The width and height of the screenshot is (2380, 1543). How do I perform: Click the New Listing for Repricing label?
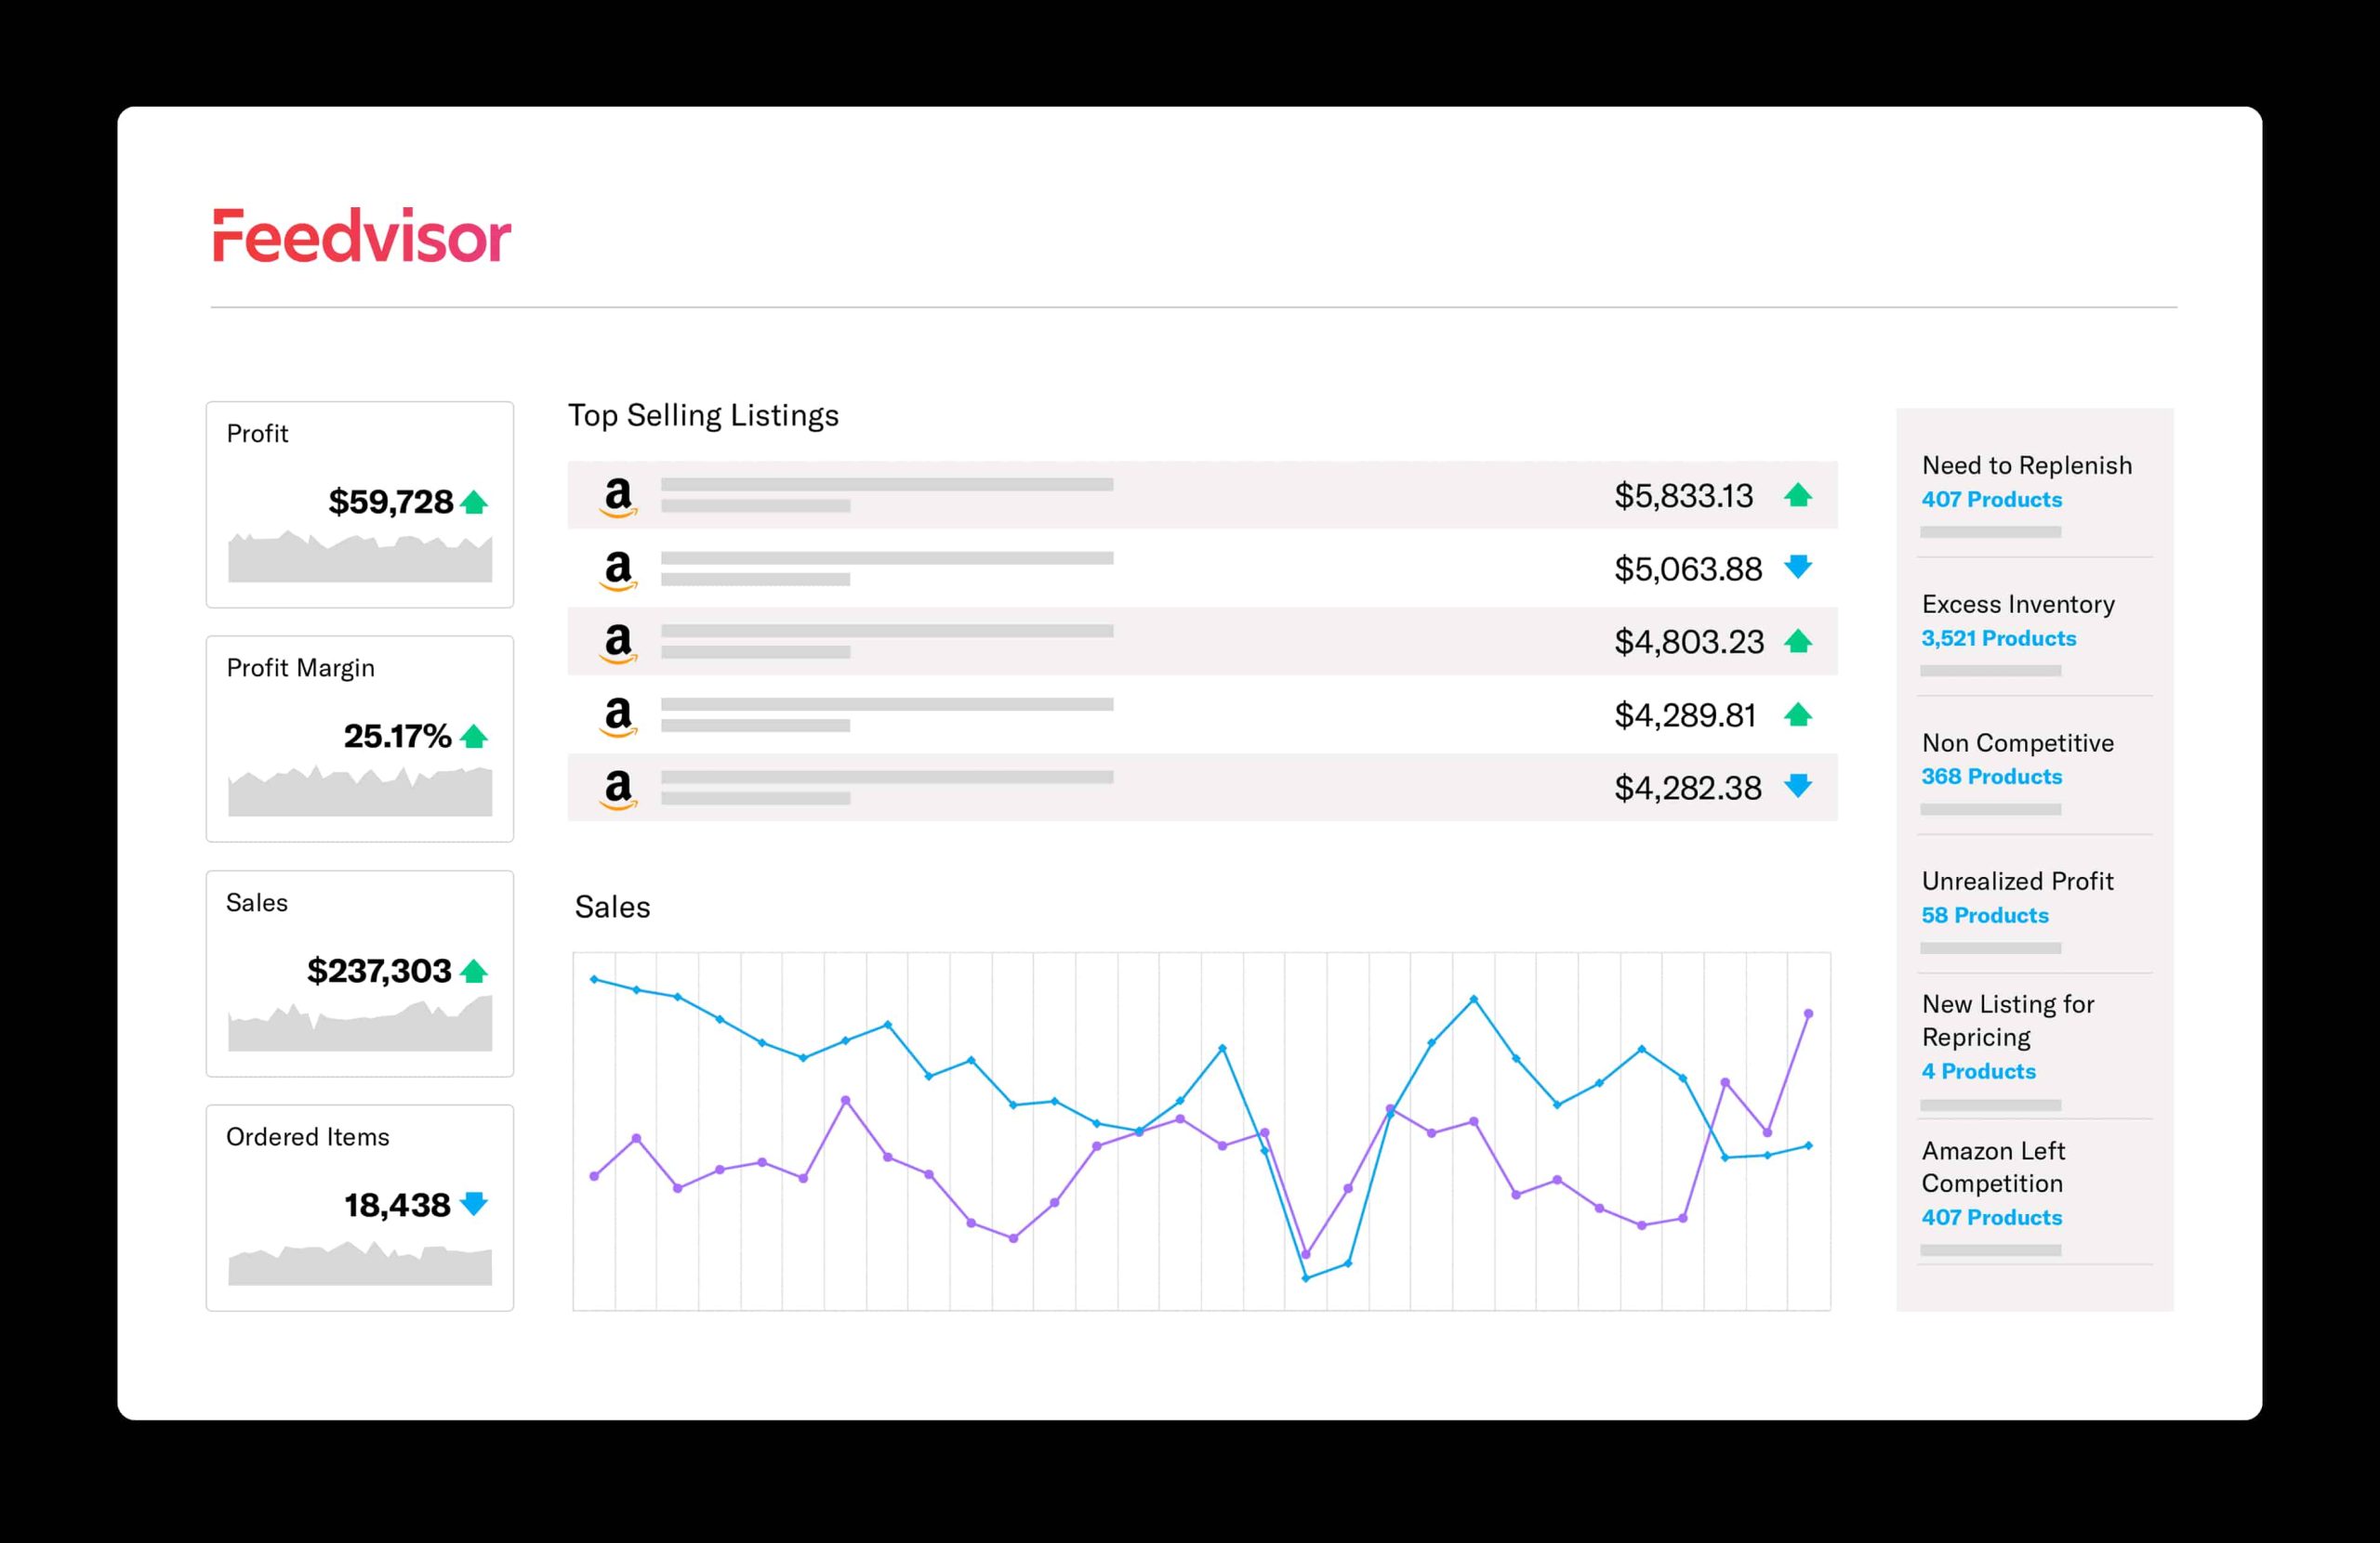point(2008,1020)
